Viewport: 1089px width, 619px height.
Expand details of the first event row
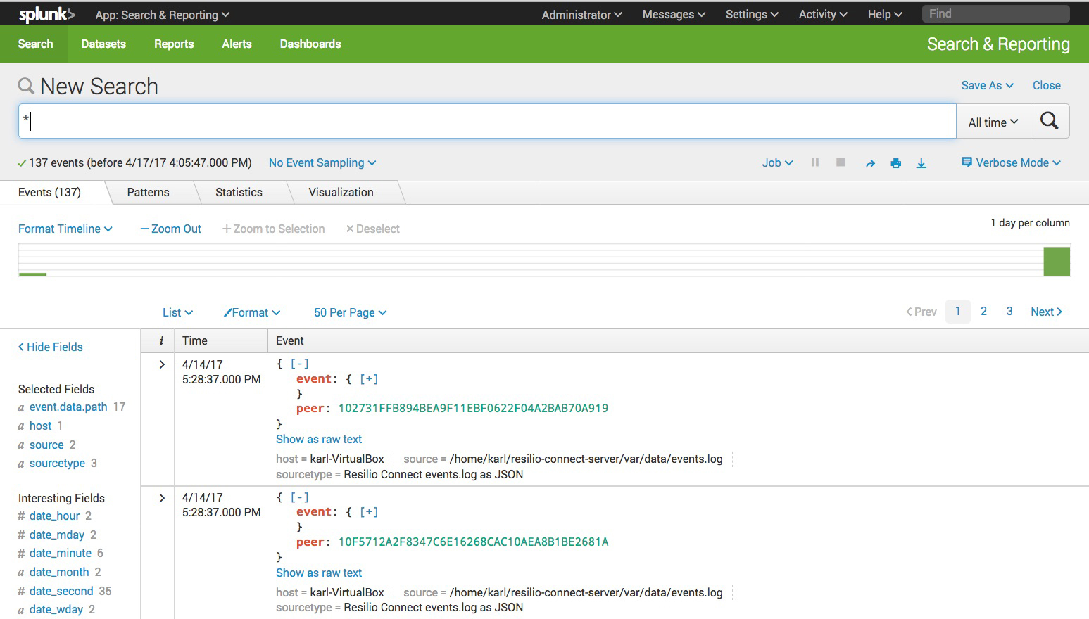click(161, 364)
